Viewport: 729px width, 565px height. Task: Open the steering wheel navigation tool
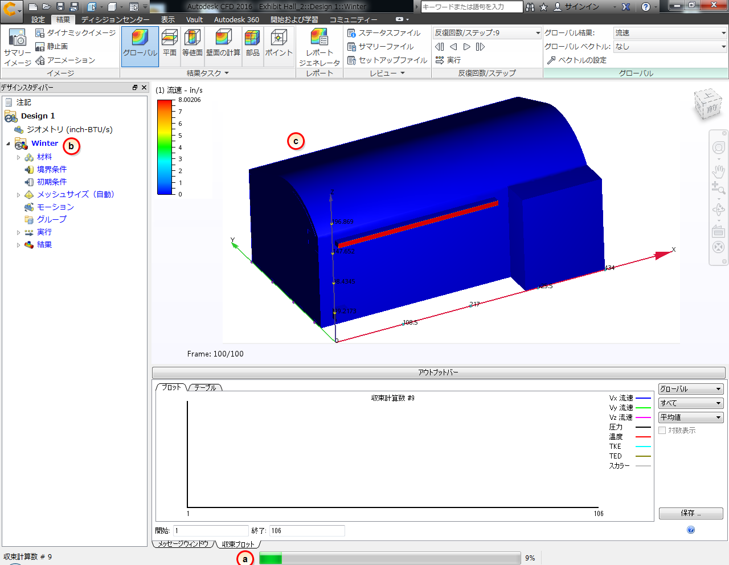click(718, 148)
